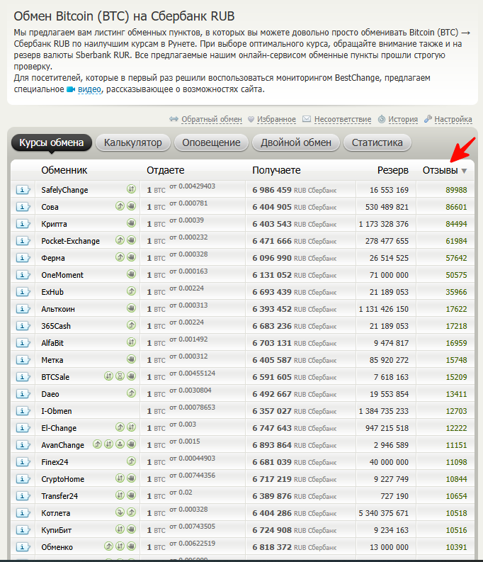This screenshot has width=483, height=562.
Task: Click the info icon next to SafelyChange
Action: pyautogui.click(x=23, y=190)
